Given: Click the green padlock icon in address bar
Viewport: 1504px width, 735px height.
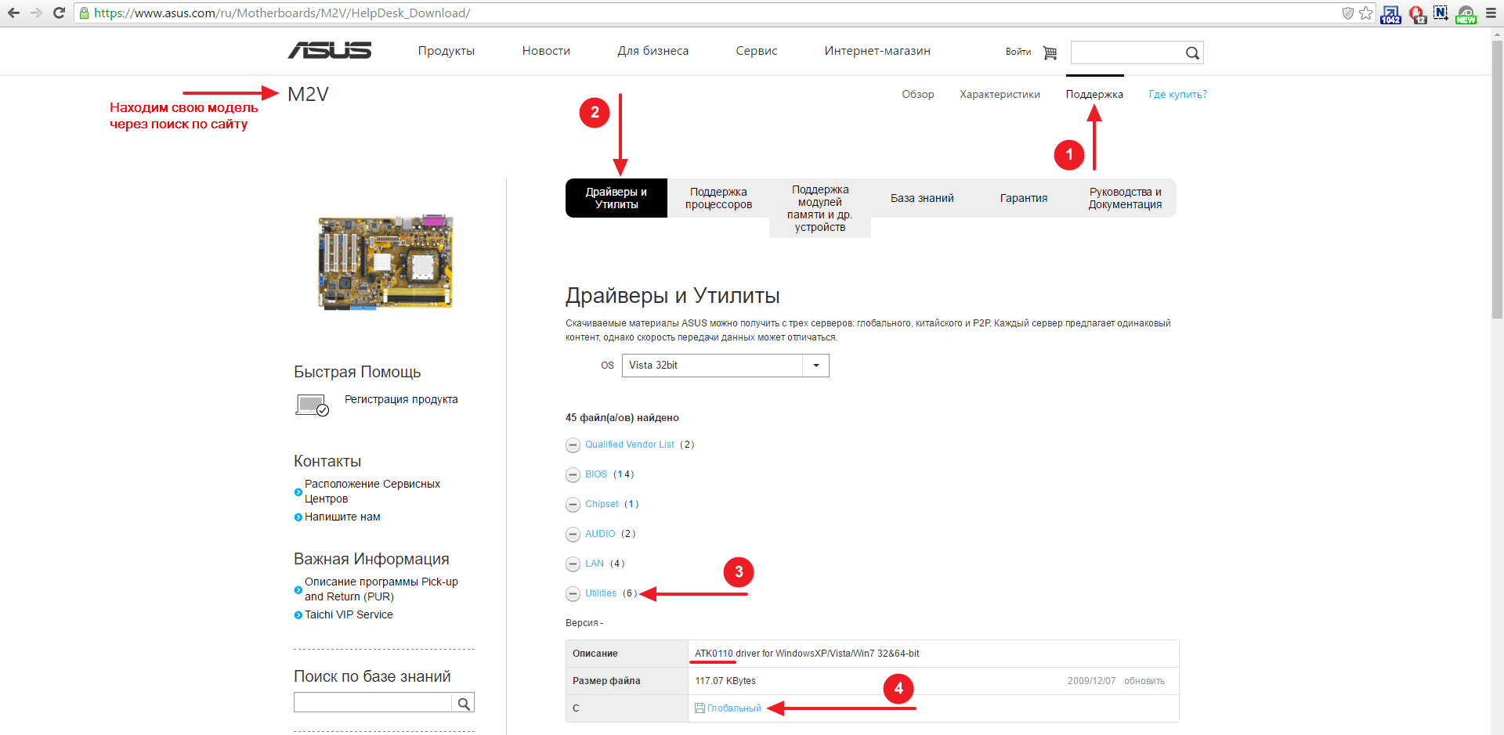Looking at the screenshot, I should point(85,13).
